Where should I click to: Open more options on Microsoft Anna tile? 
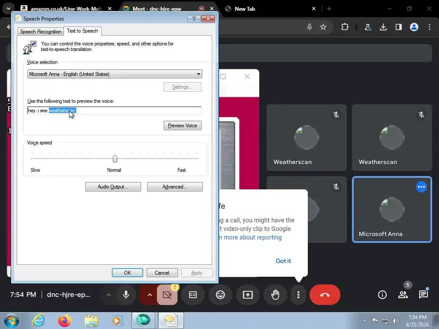[421, 187]
